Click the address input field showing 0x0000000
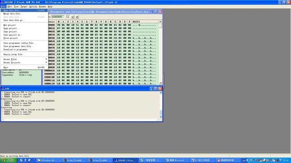The image size is (291, 163). (58, 17)
